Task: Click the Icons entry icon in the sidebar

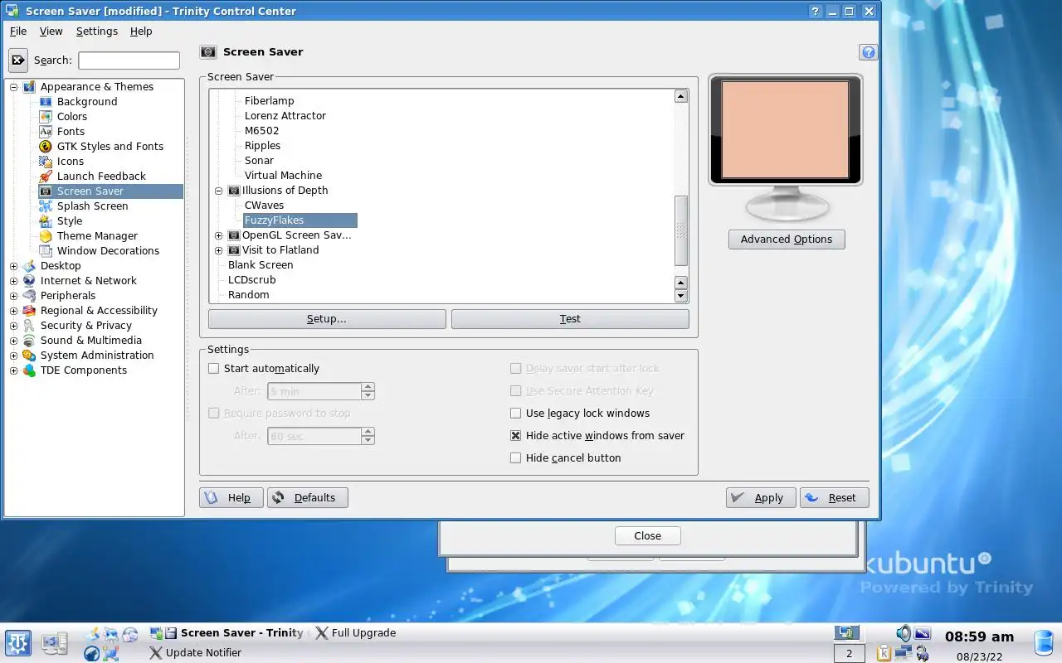Action: coord(46,162)
